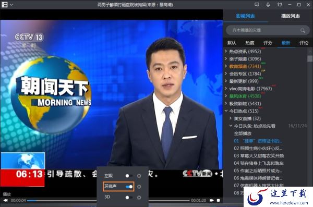Image resolution: width=313 pixels, height=207 pixels.
Task: Click the video title in the title bar
Action: pos(135,5)
